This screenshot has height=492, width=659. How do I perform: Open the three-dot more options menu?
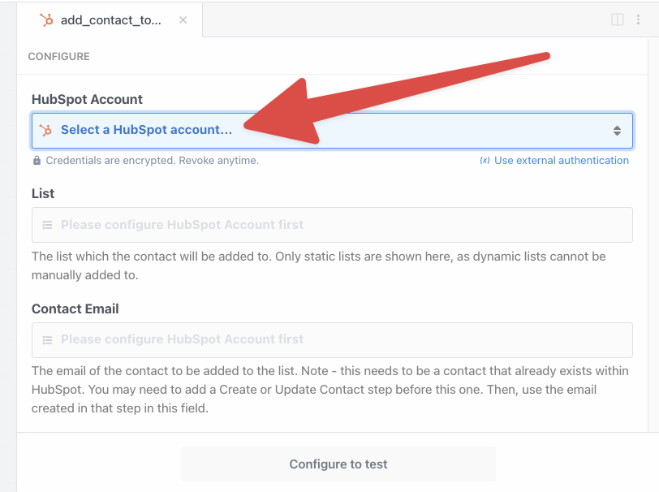[x=639, y=19]
